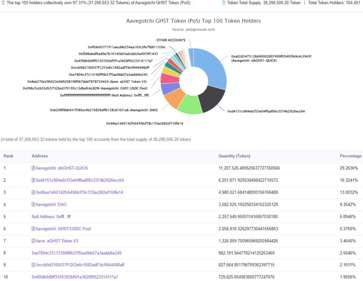Open the Aavegotchi: DAO holder link in the table

[51, 205]
